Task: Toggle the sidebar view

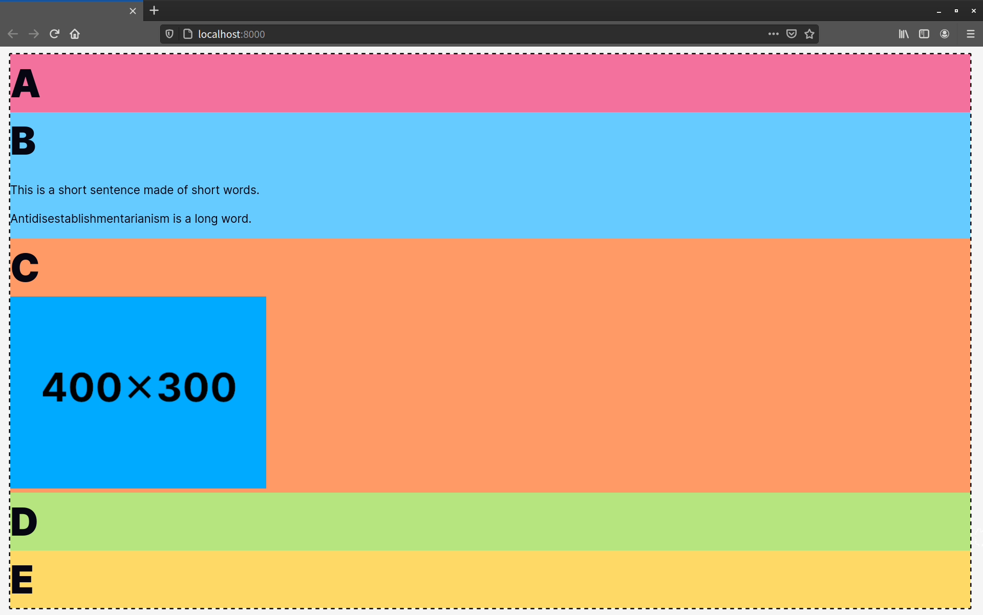Action: pyautogui.click(x=924, y=34)
